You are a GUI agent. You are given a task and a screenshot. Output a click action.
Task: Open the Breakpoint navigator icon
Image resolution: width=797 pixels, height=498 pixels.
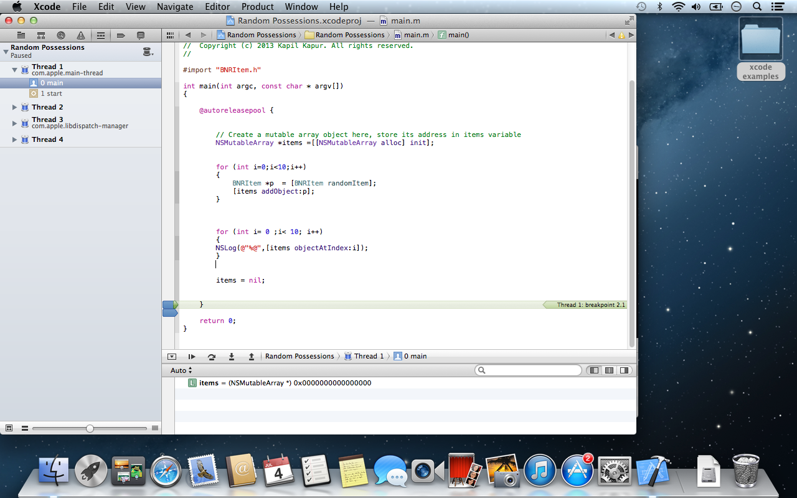121,35
